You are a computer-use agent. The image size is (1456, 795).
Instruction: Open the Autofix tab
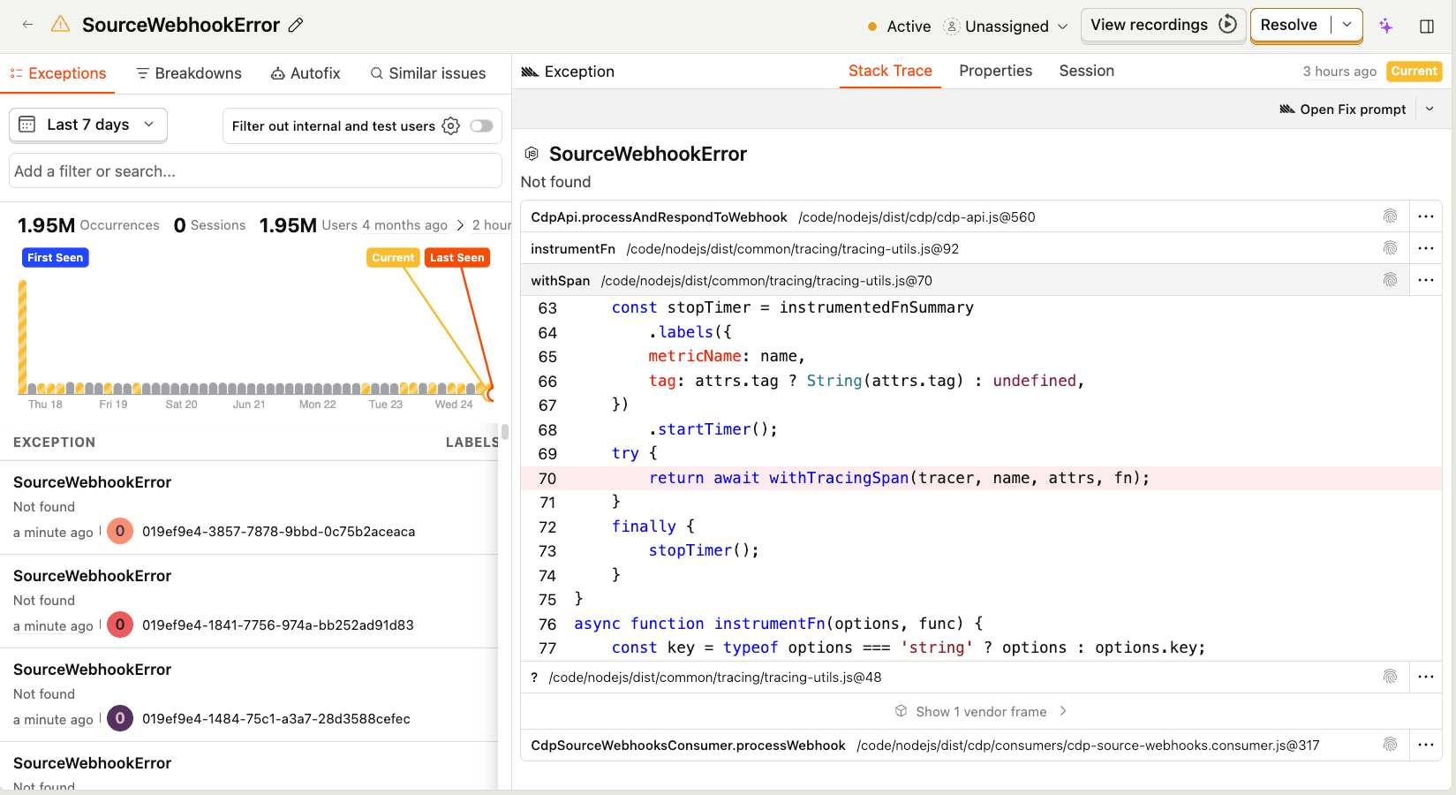click(x=306, y=73)
